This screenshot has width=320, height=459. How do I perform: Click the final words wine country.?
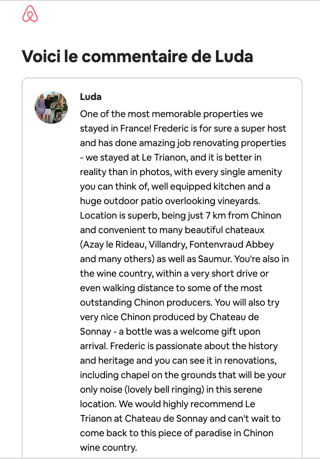coord(108,448)
